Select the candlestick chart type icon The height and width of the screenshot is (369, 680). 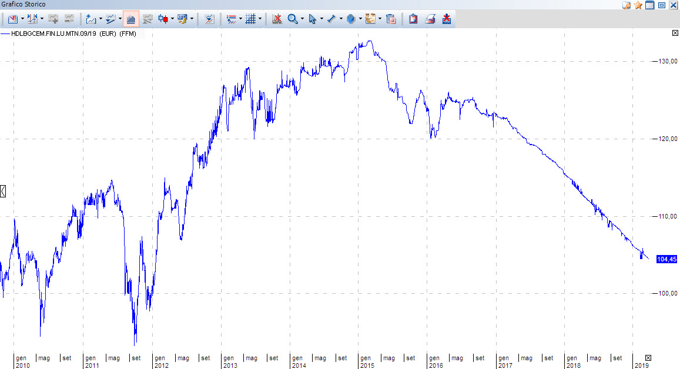click(164, 19)
